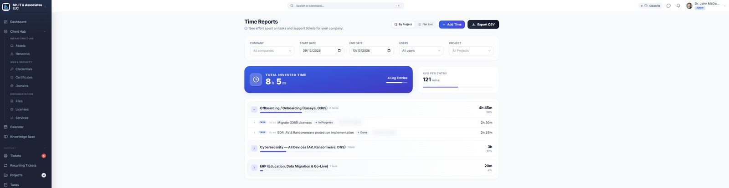Screen dimensions: 729x188
Task: Open the notifications bell
Action: [x=678, y=6]
